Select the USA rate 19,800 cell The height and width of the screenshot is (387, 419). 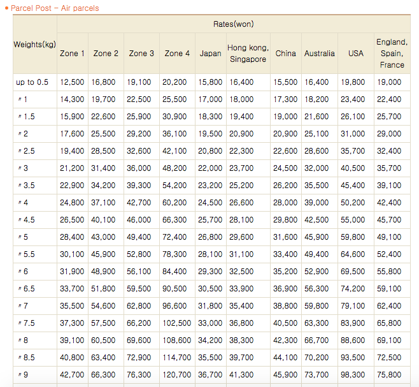point(353,82)
